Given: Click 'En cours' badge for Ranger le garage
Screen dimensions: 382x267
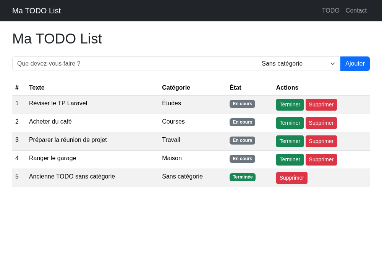Looking at the screenshot, I should tap(242, 159).
